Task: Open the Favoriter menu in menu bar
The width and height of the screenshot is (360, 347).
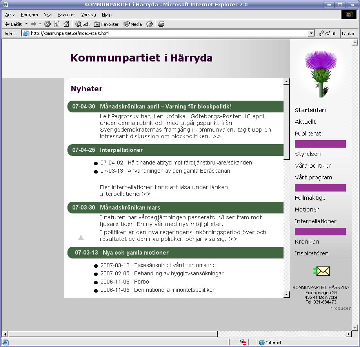Action: point(66,14)
